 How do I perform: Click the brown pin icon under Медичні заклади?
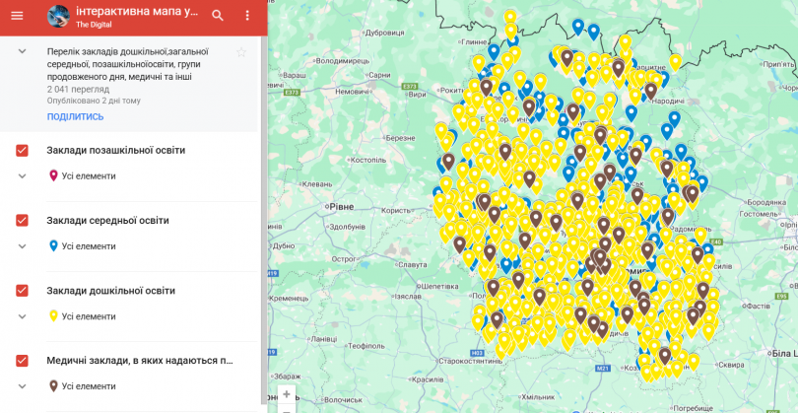(x=53, y=386)
